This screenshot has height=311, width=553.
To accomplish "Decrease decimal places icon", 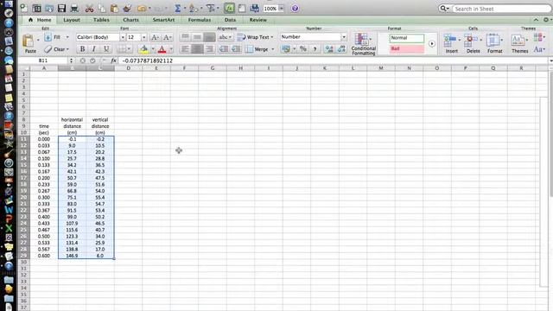I will click(341, 49).
